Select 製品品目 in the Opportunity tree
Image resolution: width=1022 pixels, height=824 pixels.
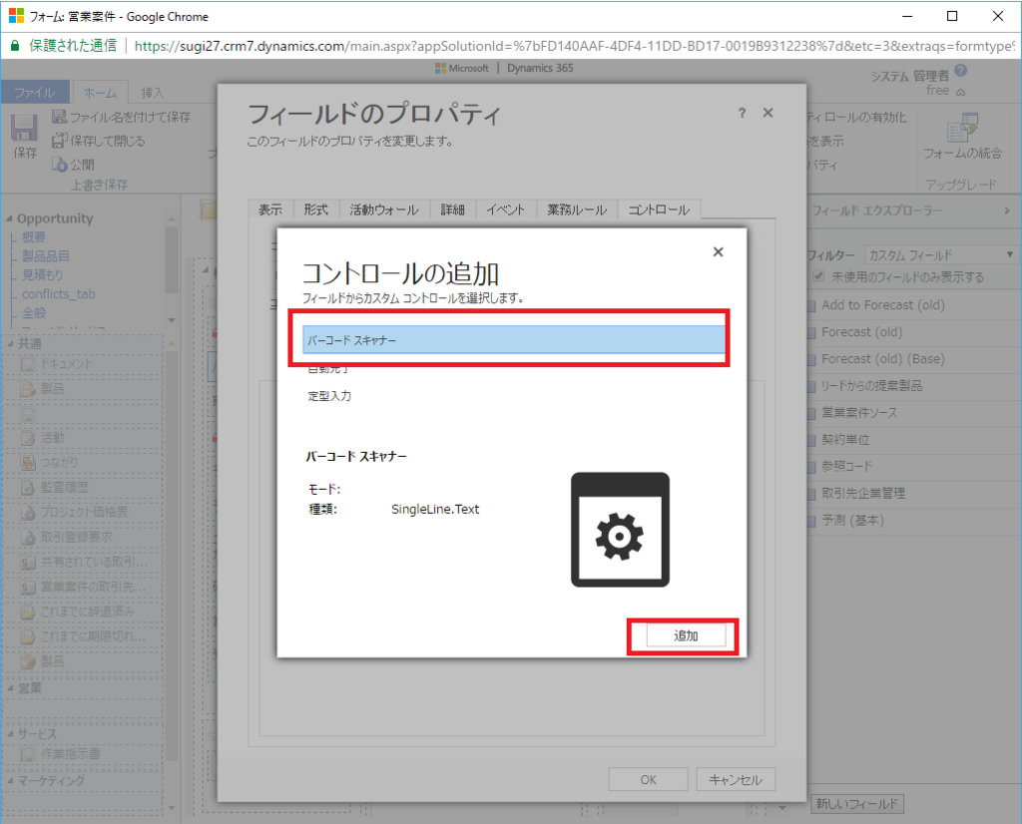coord(46,255)
